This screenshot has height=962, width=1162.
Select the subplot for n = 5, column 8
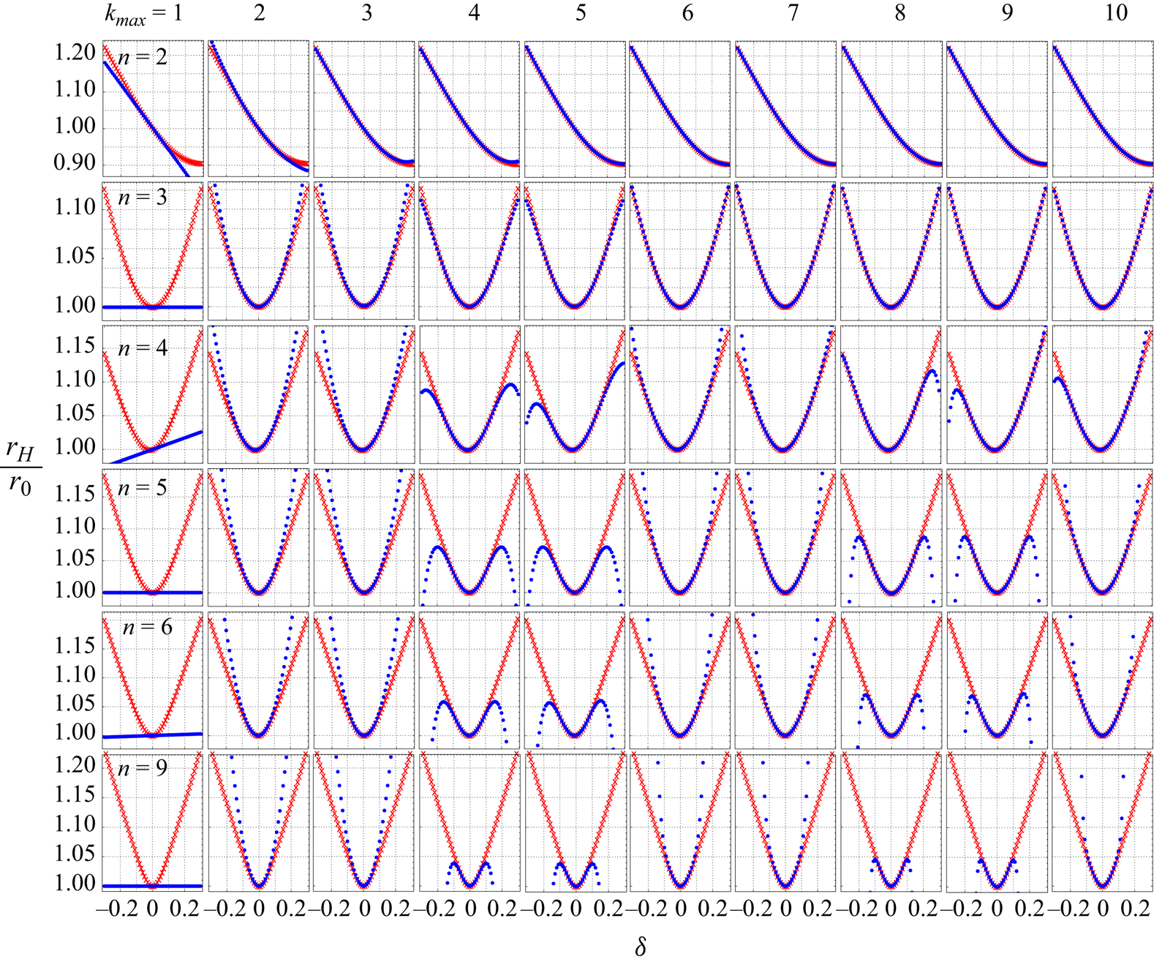tap(891, 537)
